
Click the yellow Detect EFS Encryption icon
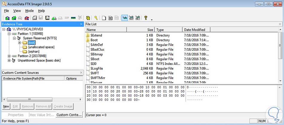click(x=88, y=18)
